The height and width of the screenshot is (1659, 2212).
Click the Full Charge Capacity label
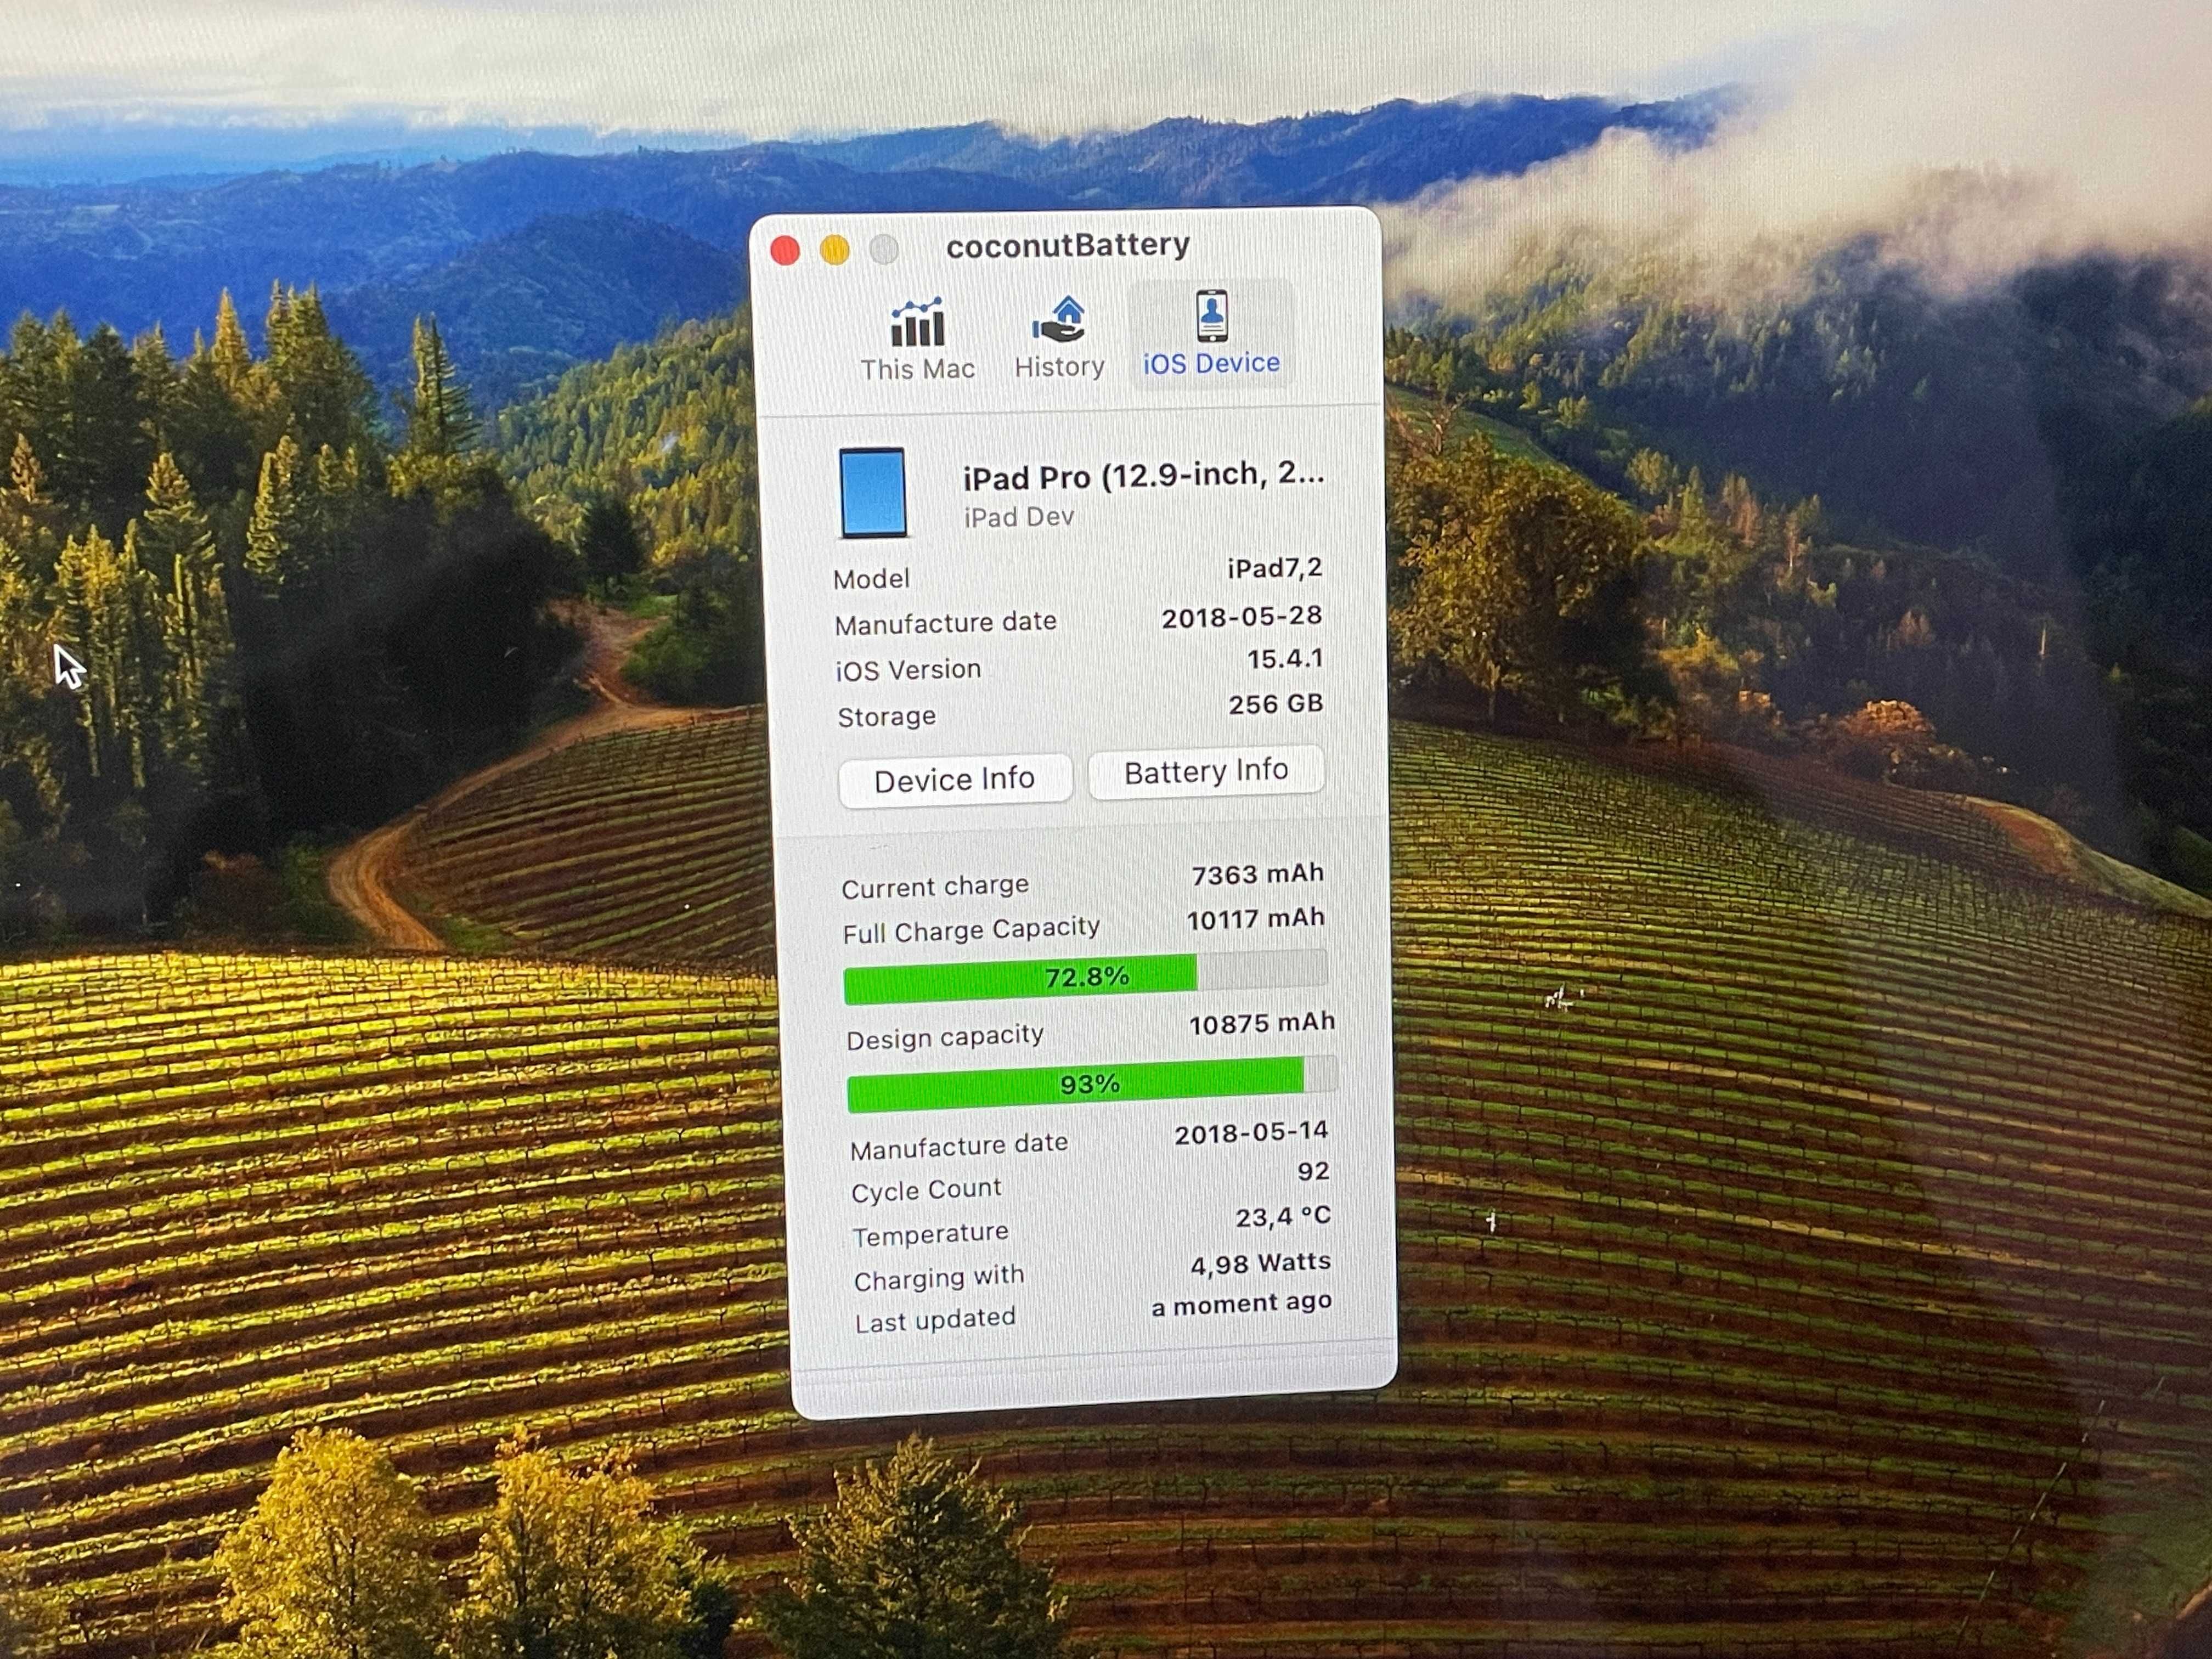971,931
